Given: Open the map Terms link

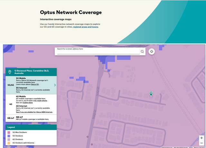Looking at the screenshot, I should 191,147.
